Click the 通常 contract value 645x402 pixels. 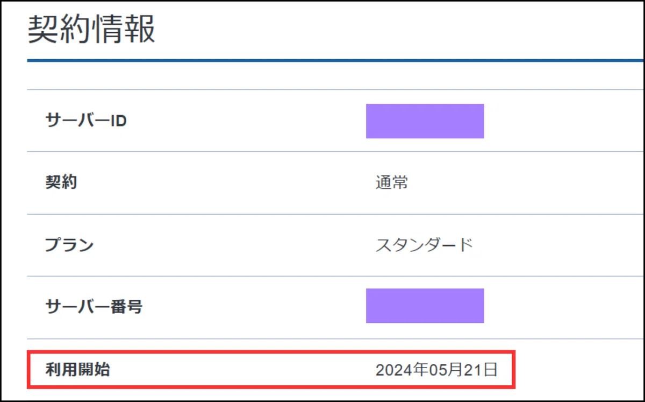392,182
